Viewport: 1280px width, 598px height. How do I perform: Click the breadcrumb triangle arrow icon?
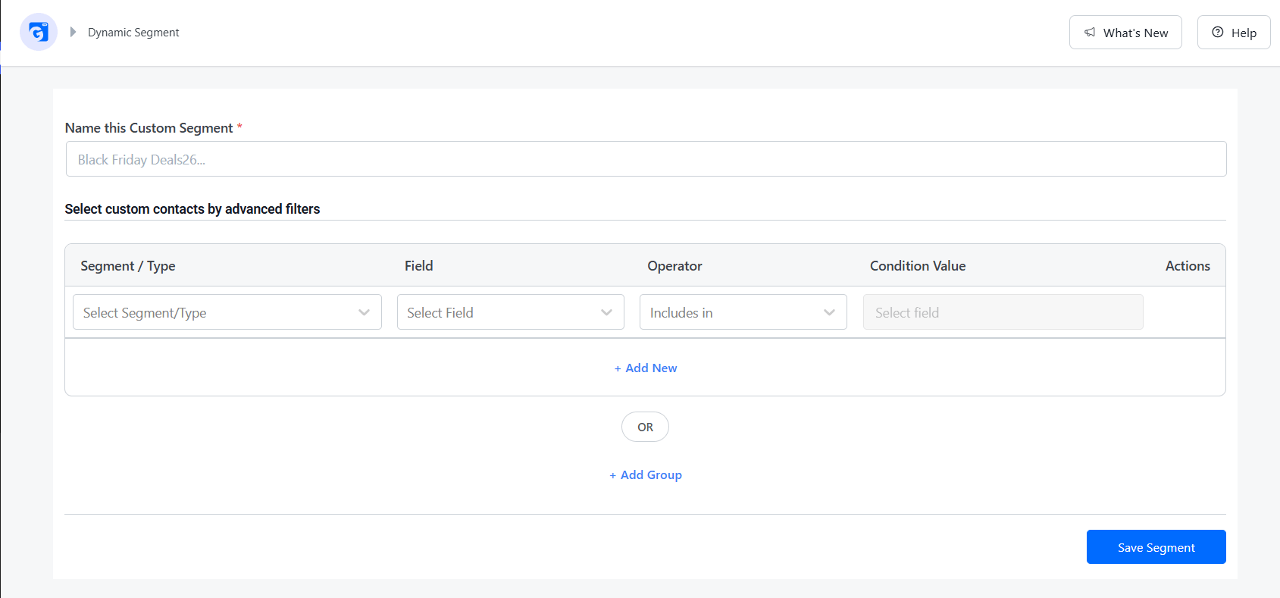pyautogui.click(x=73, y=32)
